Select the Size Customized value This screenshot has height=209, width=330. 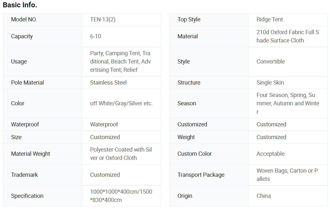click(105, 137)
